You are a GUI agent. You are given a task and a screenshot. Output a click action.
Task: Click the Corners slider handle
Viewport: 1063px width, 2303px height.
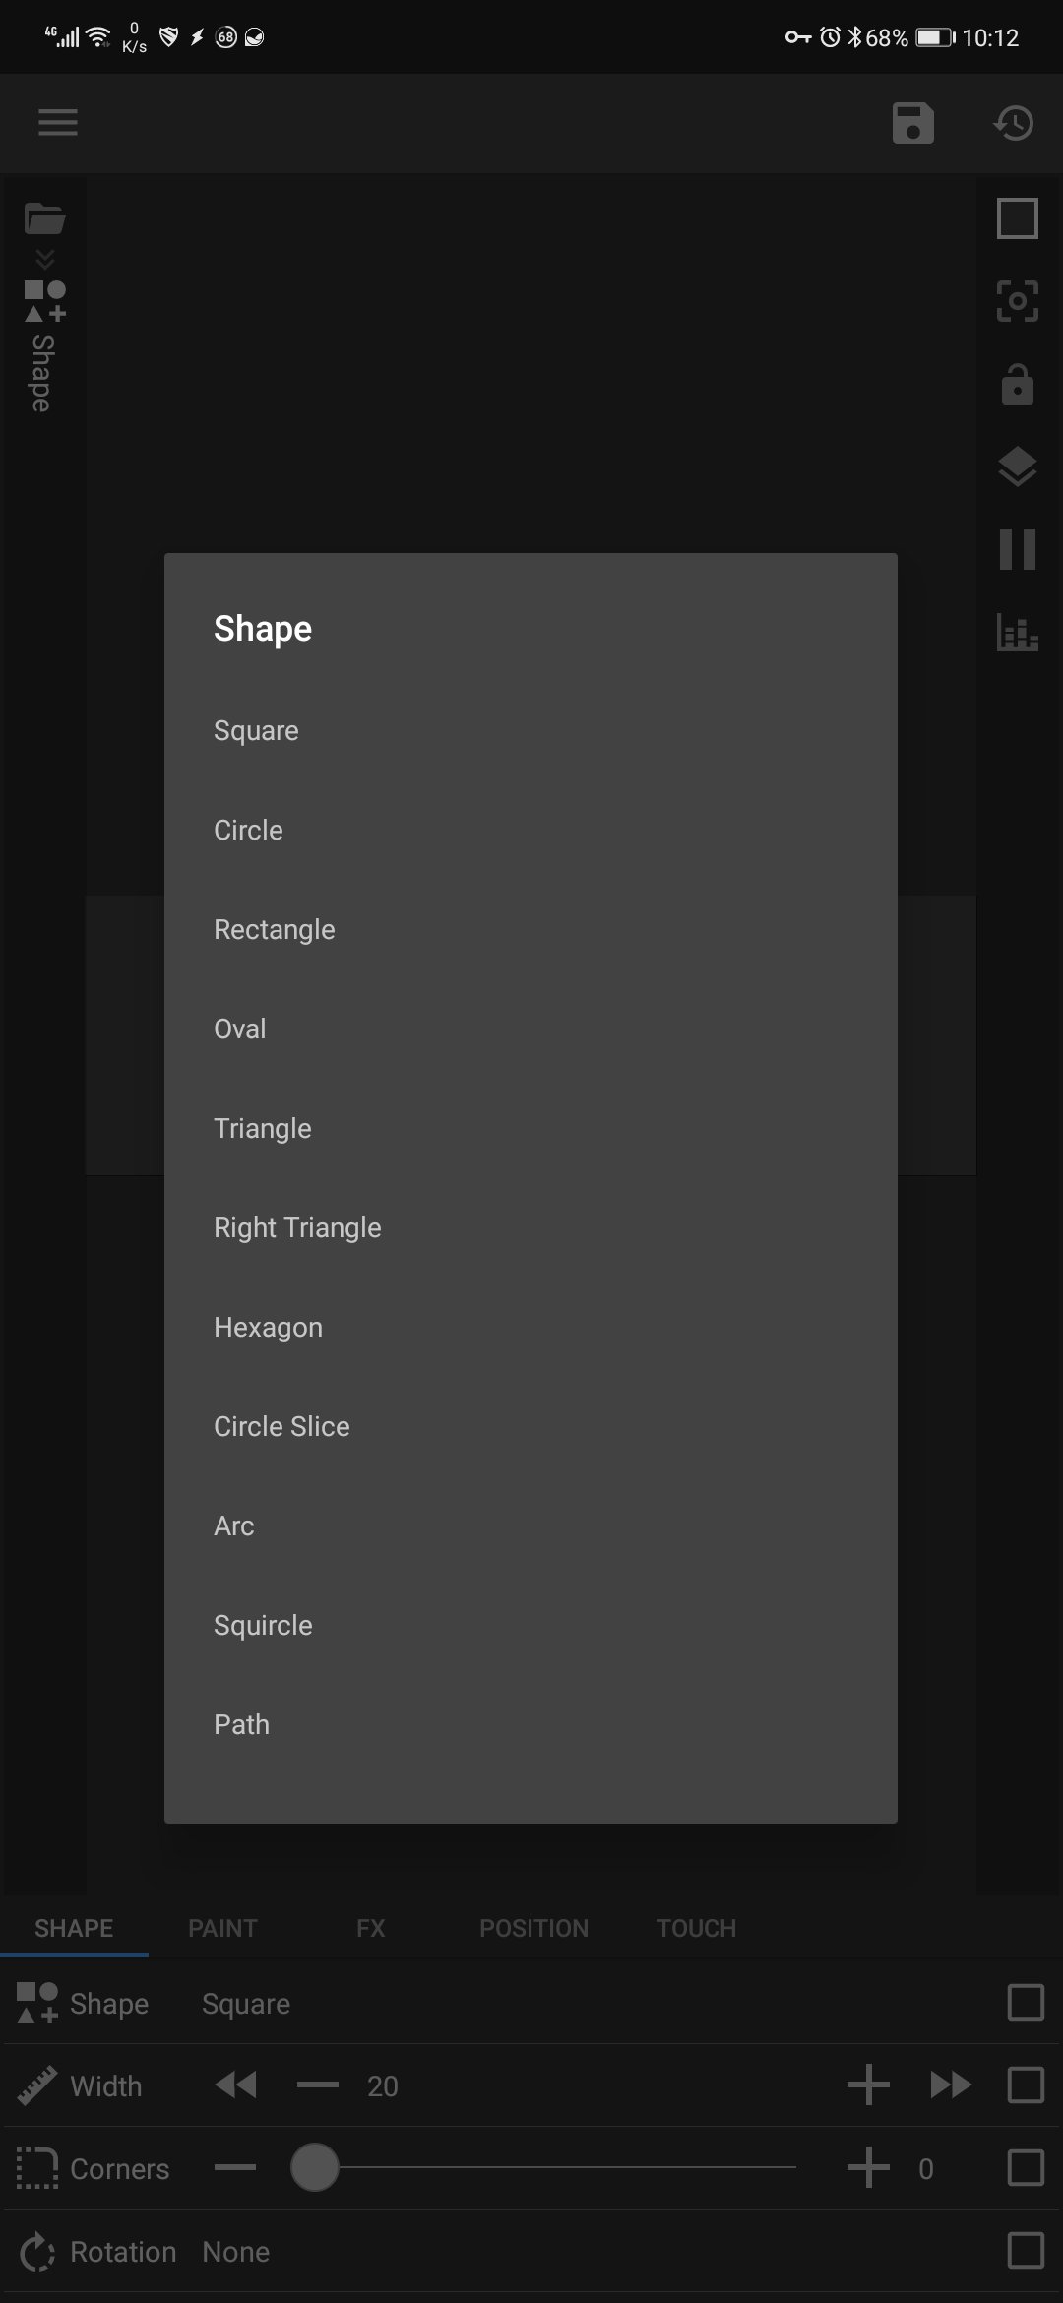pos(315,2168)
